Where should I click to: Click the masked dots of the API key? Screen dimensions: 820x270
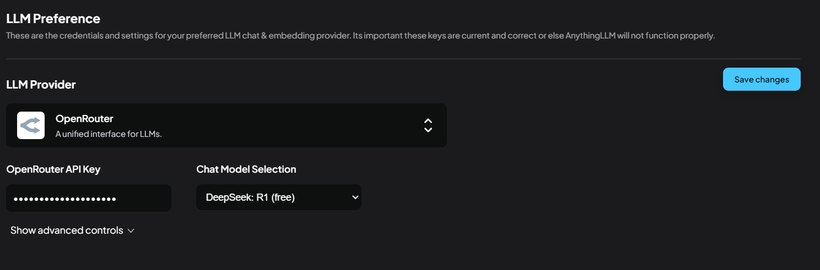tap(64, 199)
